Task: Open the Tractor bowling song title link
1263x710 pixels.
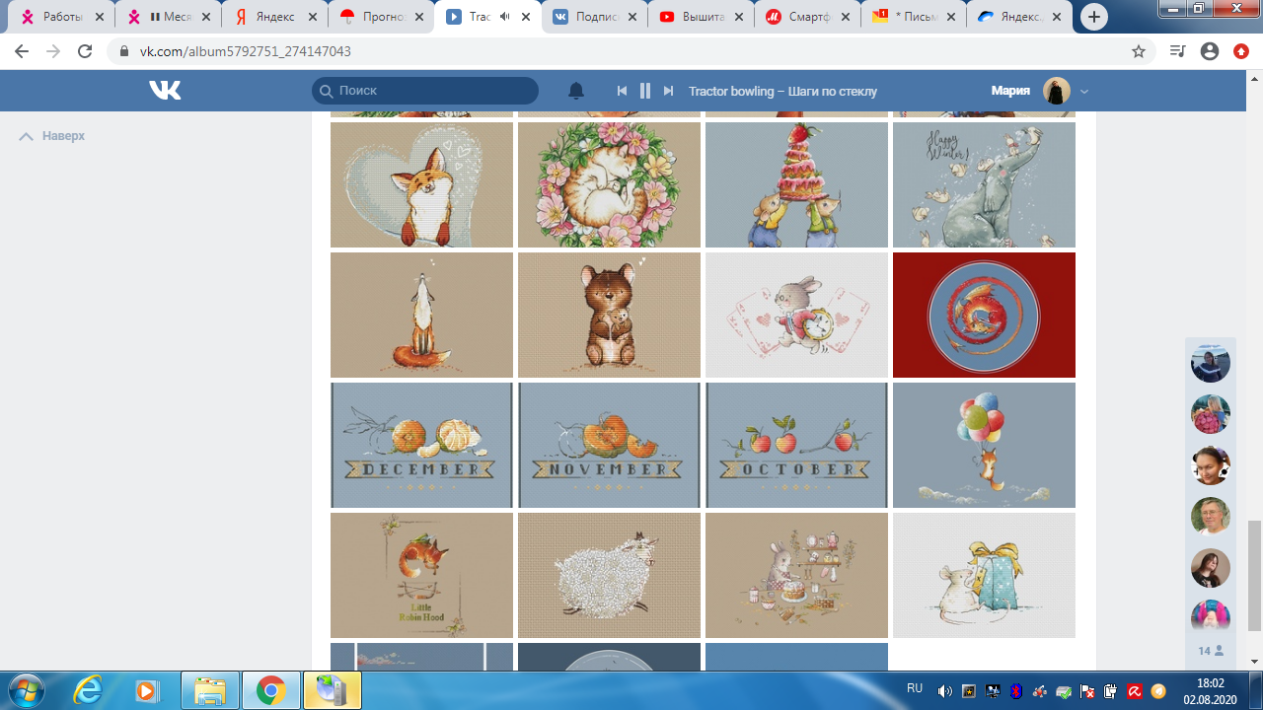Action: [782, 91]
